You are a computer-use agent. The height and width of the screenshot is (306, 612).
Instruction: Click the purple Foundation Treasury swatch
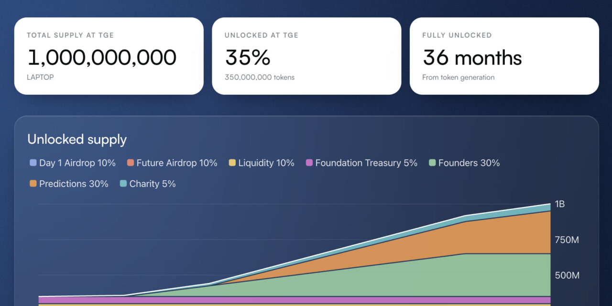pyautogui.click(x=309, y=163)
